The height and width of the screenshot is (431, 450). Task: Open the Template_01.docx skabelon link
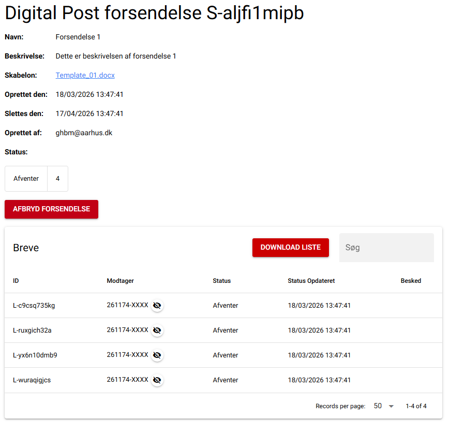click(x=85, y=75)
